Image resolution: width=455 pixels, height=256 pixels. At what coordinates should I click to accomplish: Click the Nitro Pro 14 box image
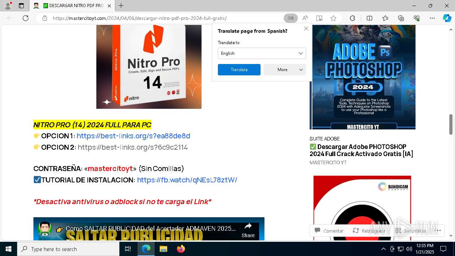[149, 67]
